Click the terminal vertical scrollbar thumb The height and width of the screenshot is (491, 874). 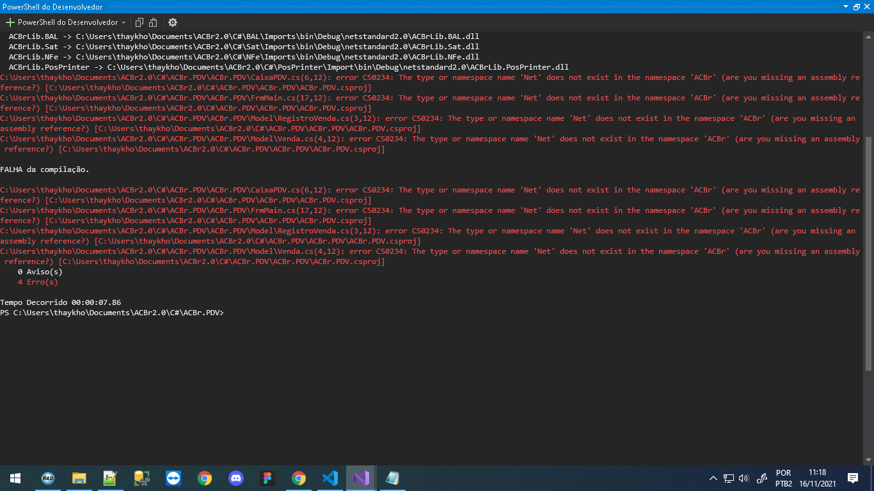(x=868, y=253)
